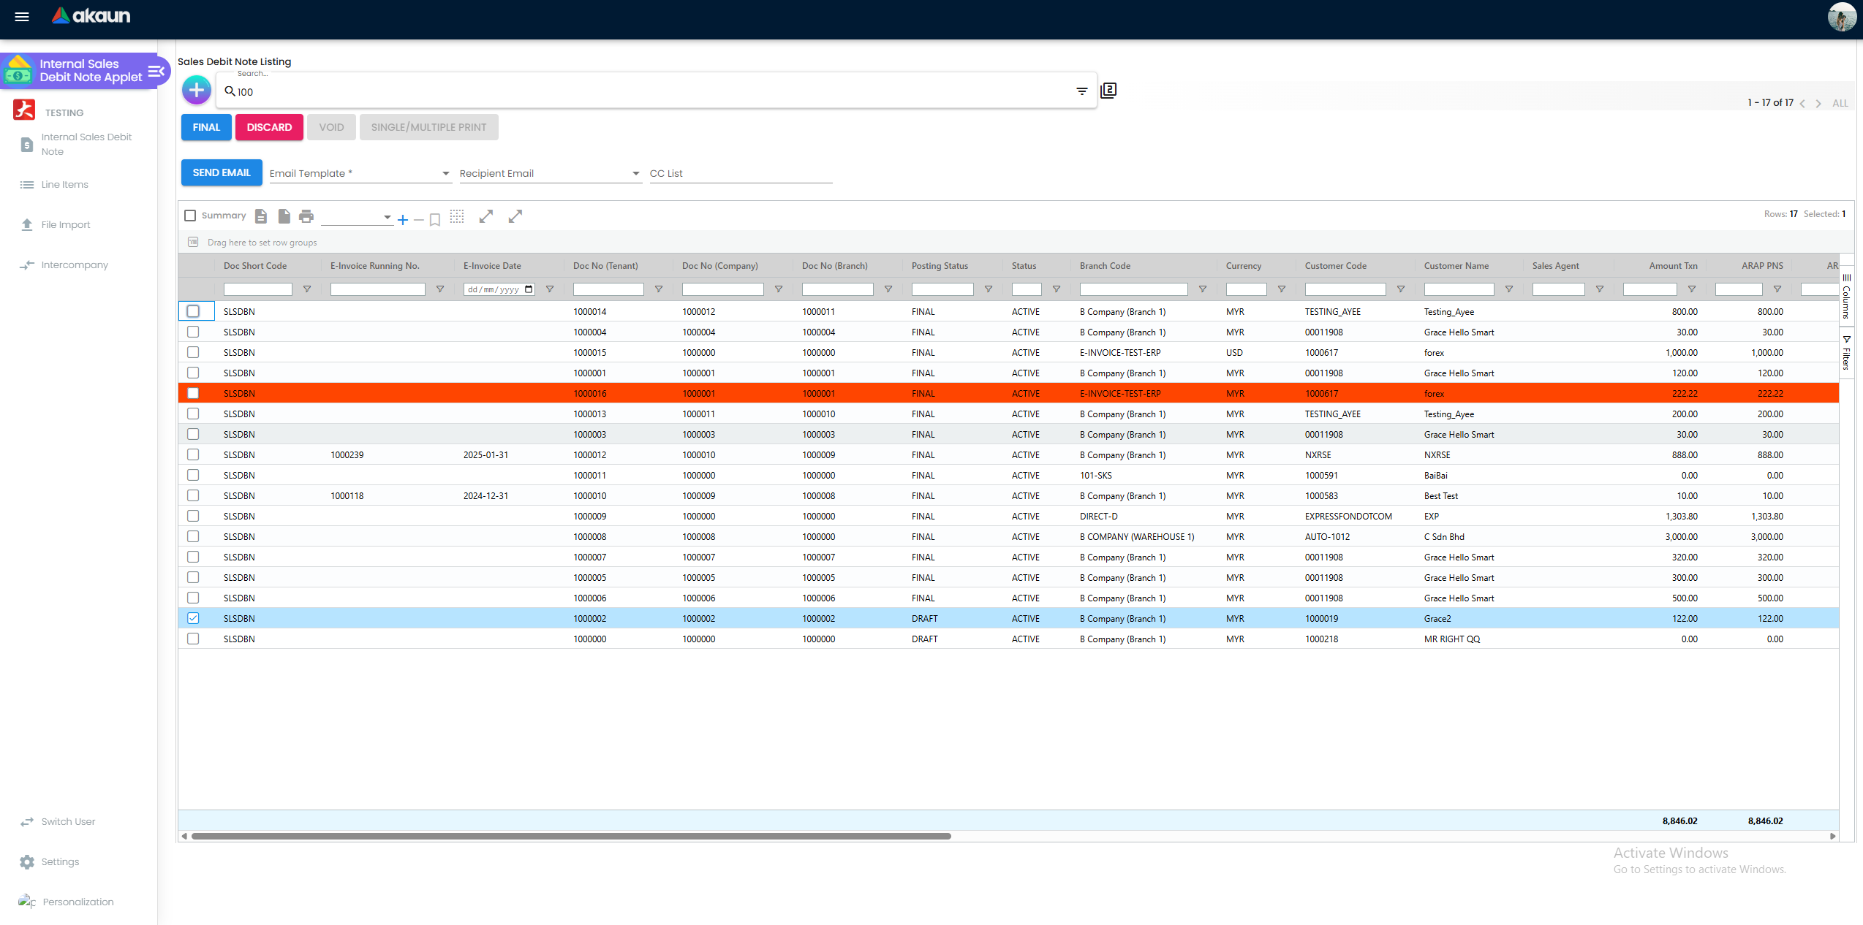Go to next page arrow
Screen dimensions: 1863x925
coord(1818,103)
